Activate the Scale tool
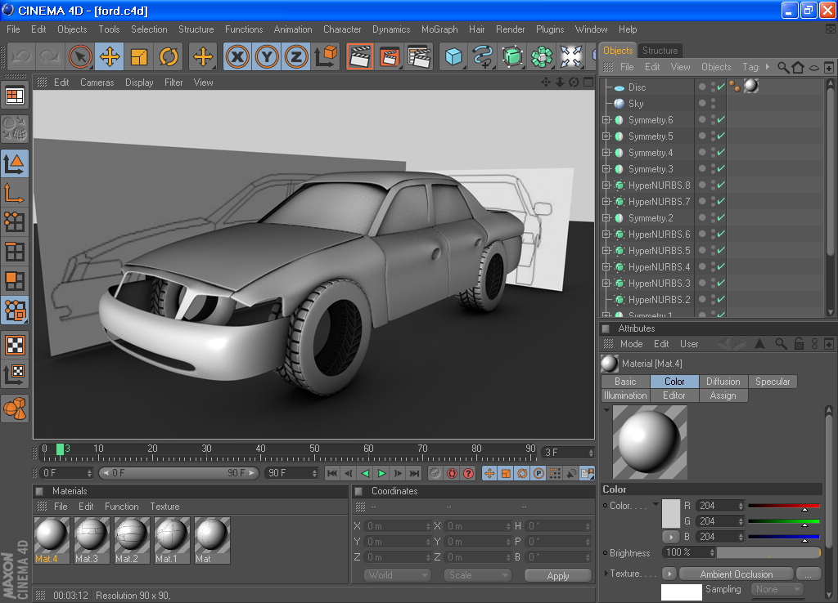Screen dimensions: 838x603 (x=139, y=56)
